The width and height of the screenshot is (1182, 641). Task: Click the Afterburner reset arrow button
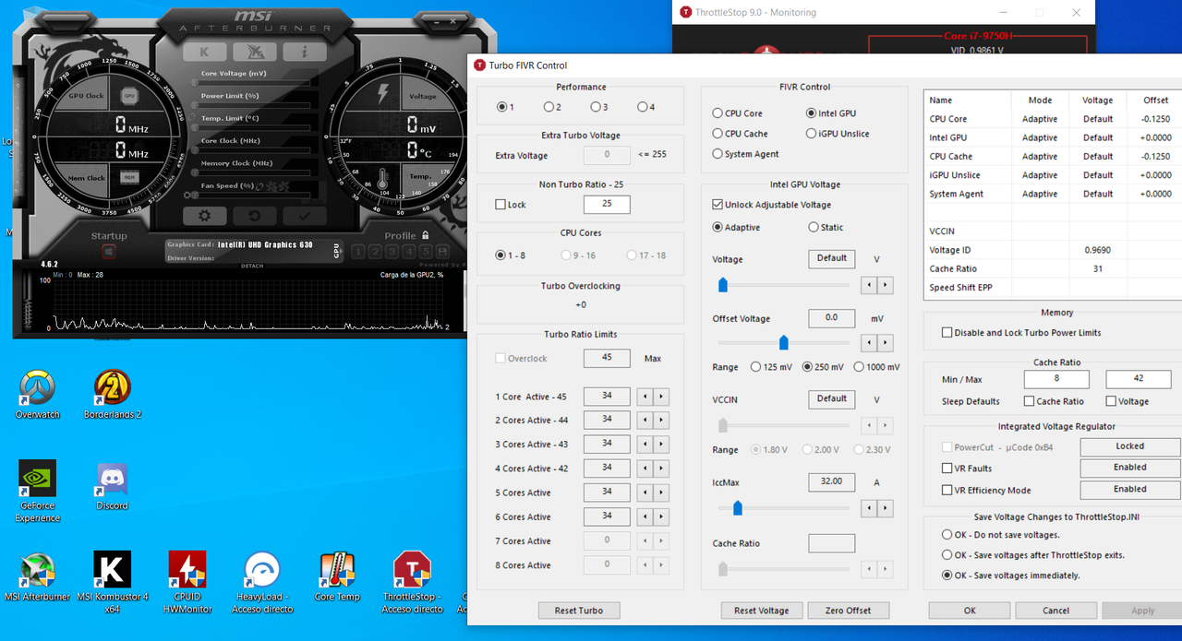[254, 216]
